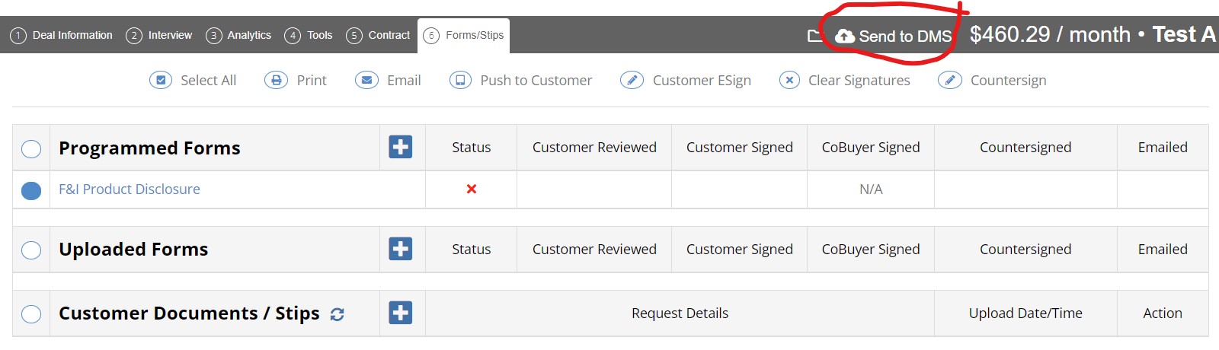Click the folder icon beside Send to DMS

814,35
